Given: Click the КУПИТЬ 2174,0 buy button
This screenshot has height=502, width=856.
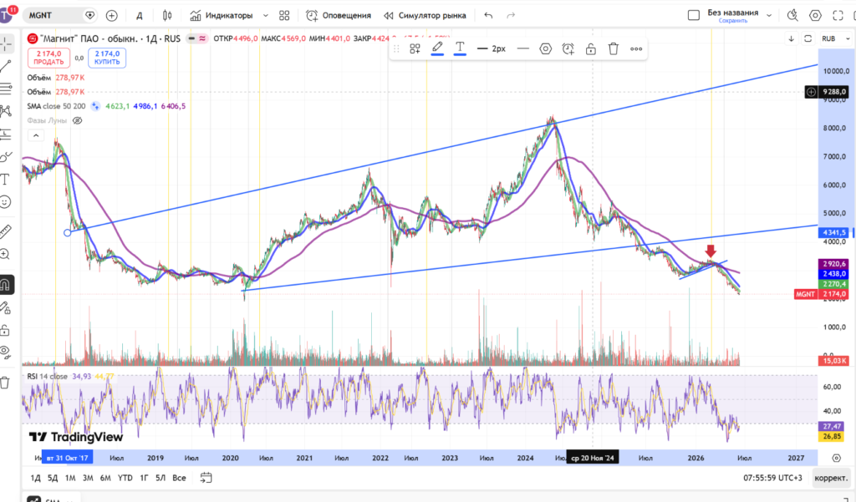Looking at the screenshot, I should [x=107, y=58].
